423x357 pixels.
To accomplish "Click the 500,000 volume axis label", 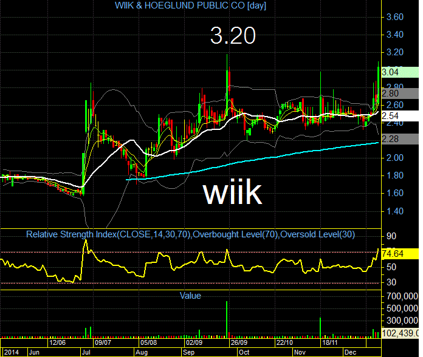I will pyautogui.click(x=402, y=308).
